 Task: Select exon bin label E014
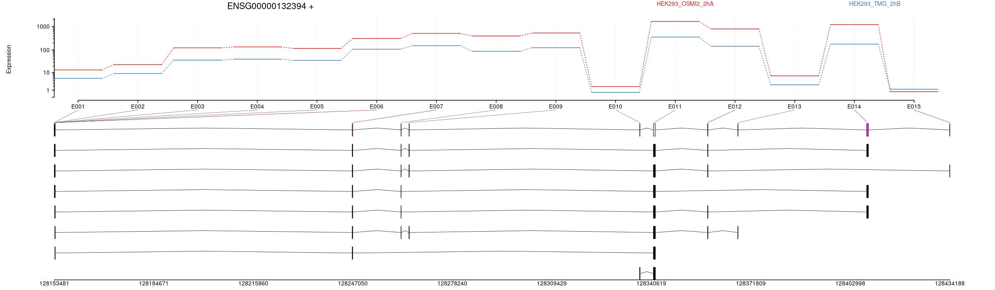click(x=854, y=106)
